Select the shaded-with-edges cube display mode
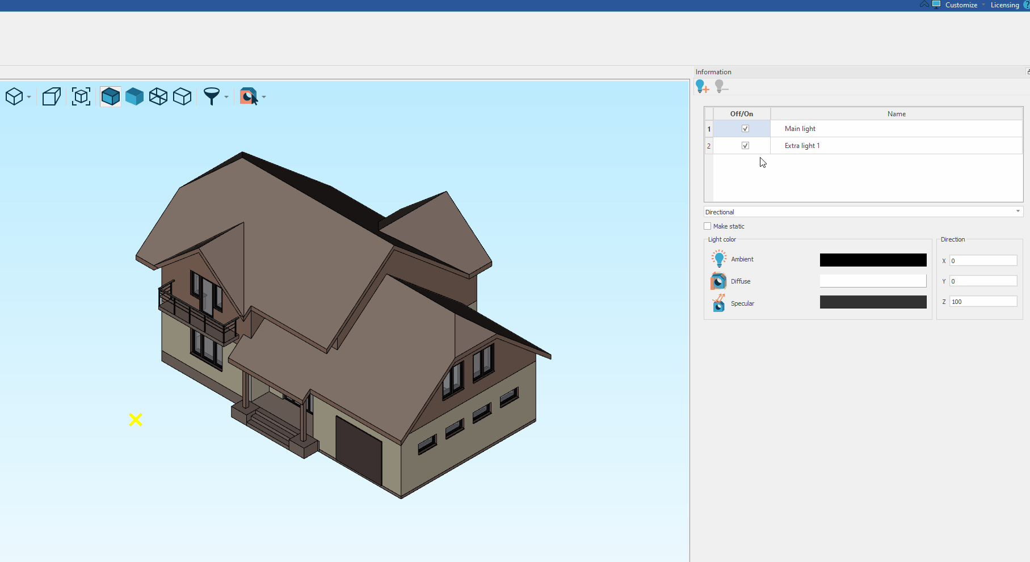 (110, 96)
